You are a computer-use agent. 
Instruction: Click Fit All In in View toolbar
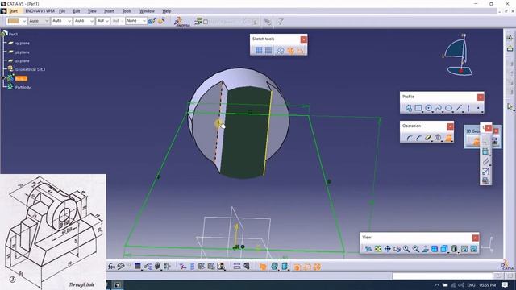[378, 249]
